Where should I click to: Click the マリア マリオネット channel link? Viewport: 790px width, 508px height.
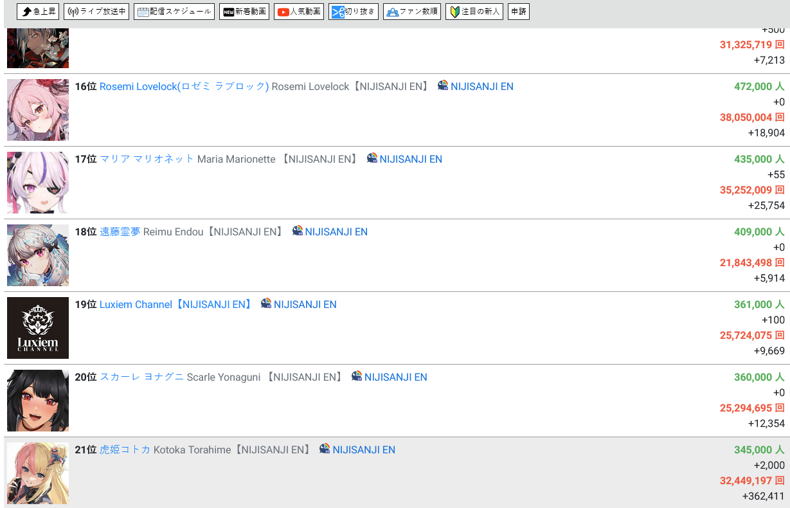point(147,159)
